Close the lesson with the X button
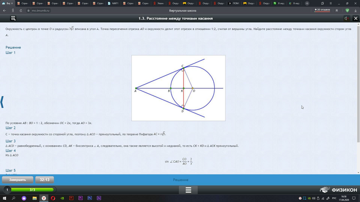This screenshot has width=360, height=202. coord(355,19)
